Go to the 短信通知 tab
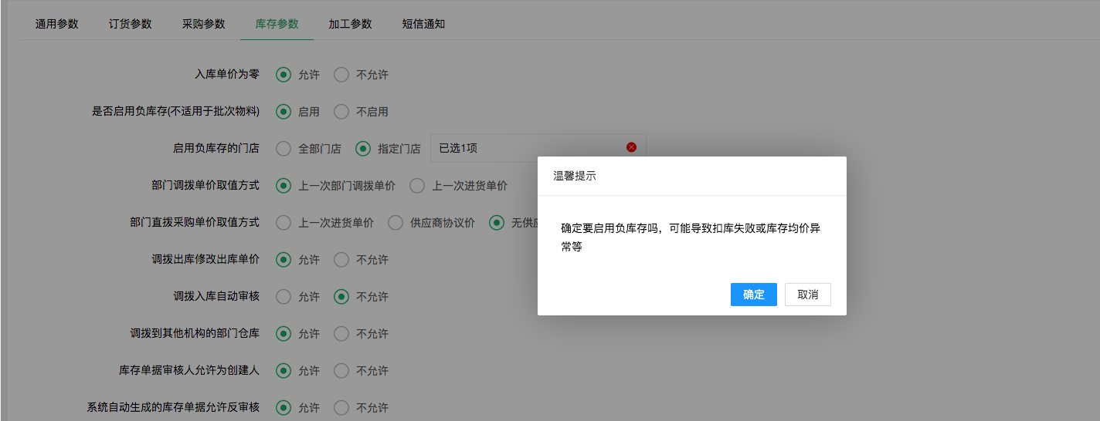Viewport: 1100px width, 421px height. (423, 24)
